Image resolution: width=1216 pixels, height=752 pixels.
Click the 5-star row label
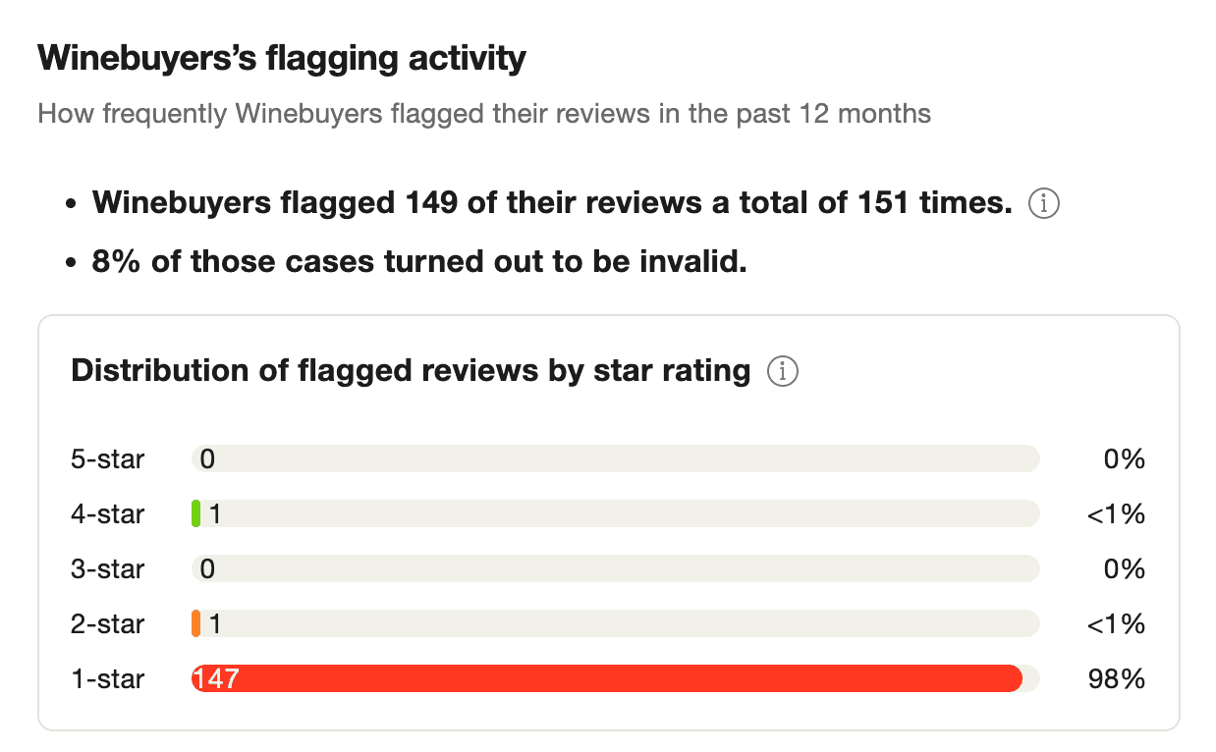pyautogui.click(x=107, y=458)
